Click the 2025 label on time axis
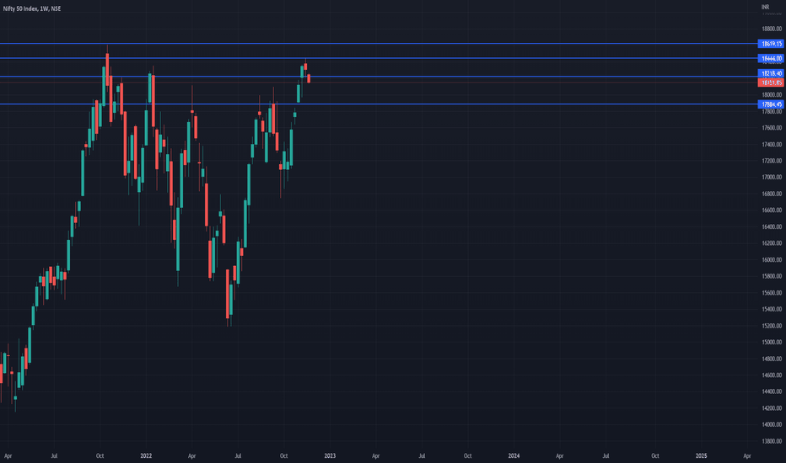Image resolution: width=786 pixels, height=463 pixels. click(702, 456)
